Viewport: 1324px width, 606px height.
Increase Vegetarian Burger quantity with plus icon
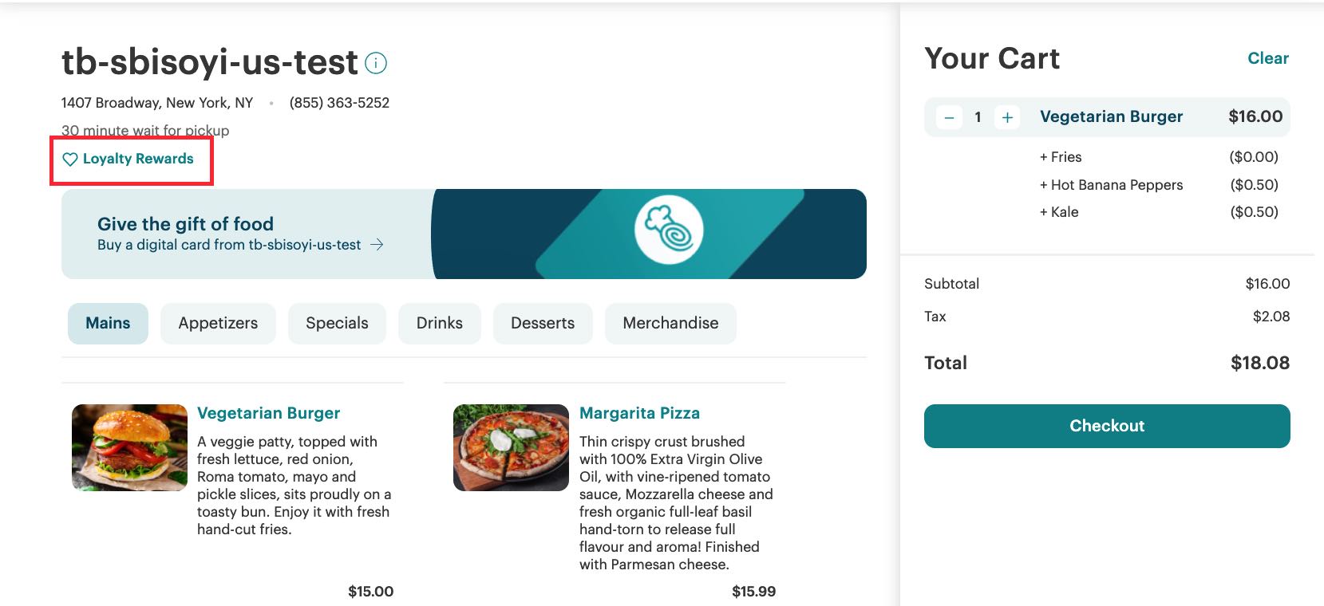pos(1007,116)
